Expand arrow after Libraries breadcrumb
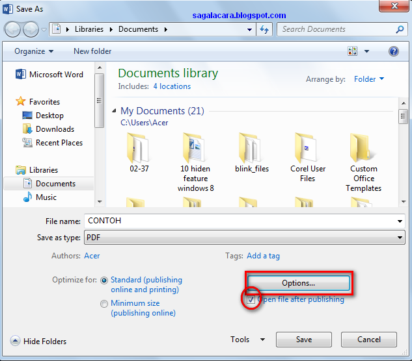The image size is (412, 361). [x=111, y=30]
